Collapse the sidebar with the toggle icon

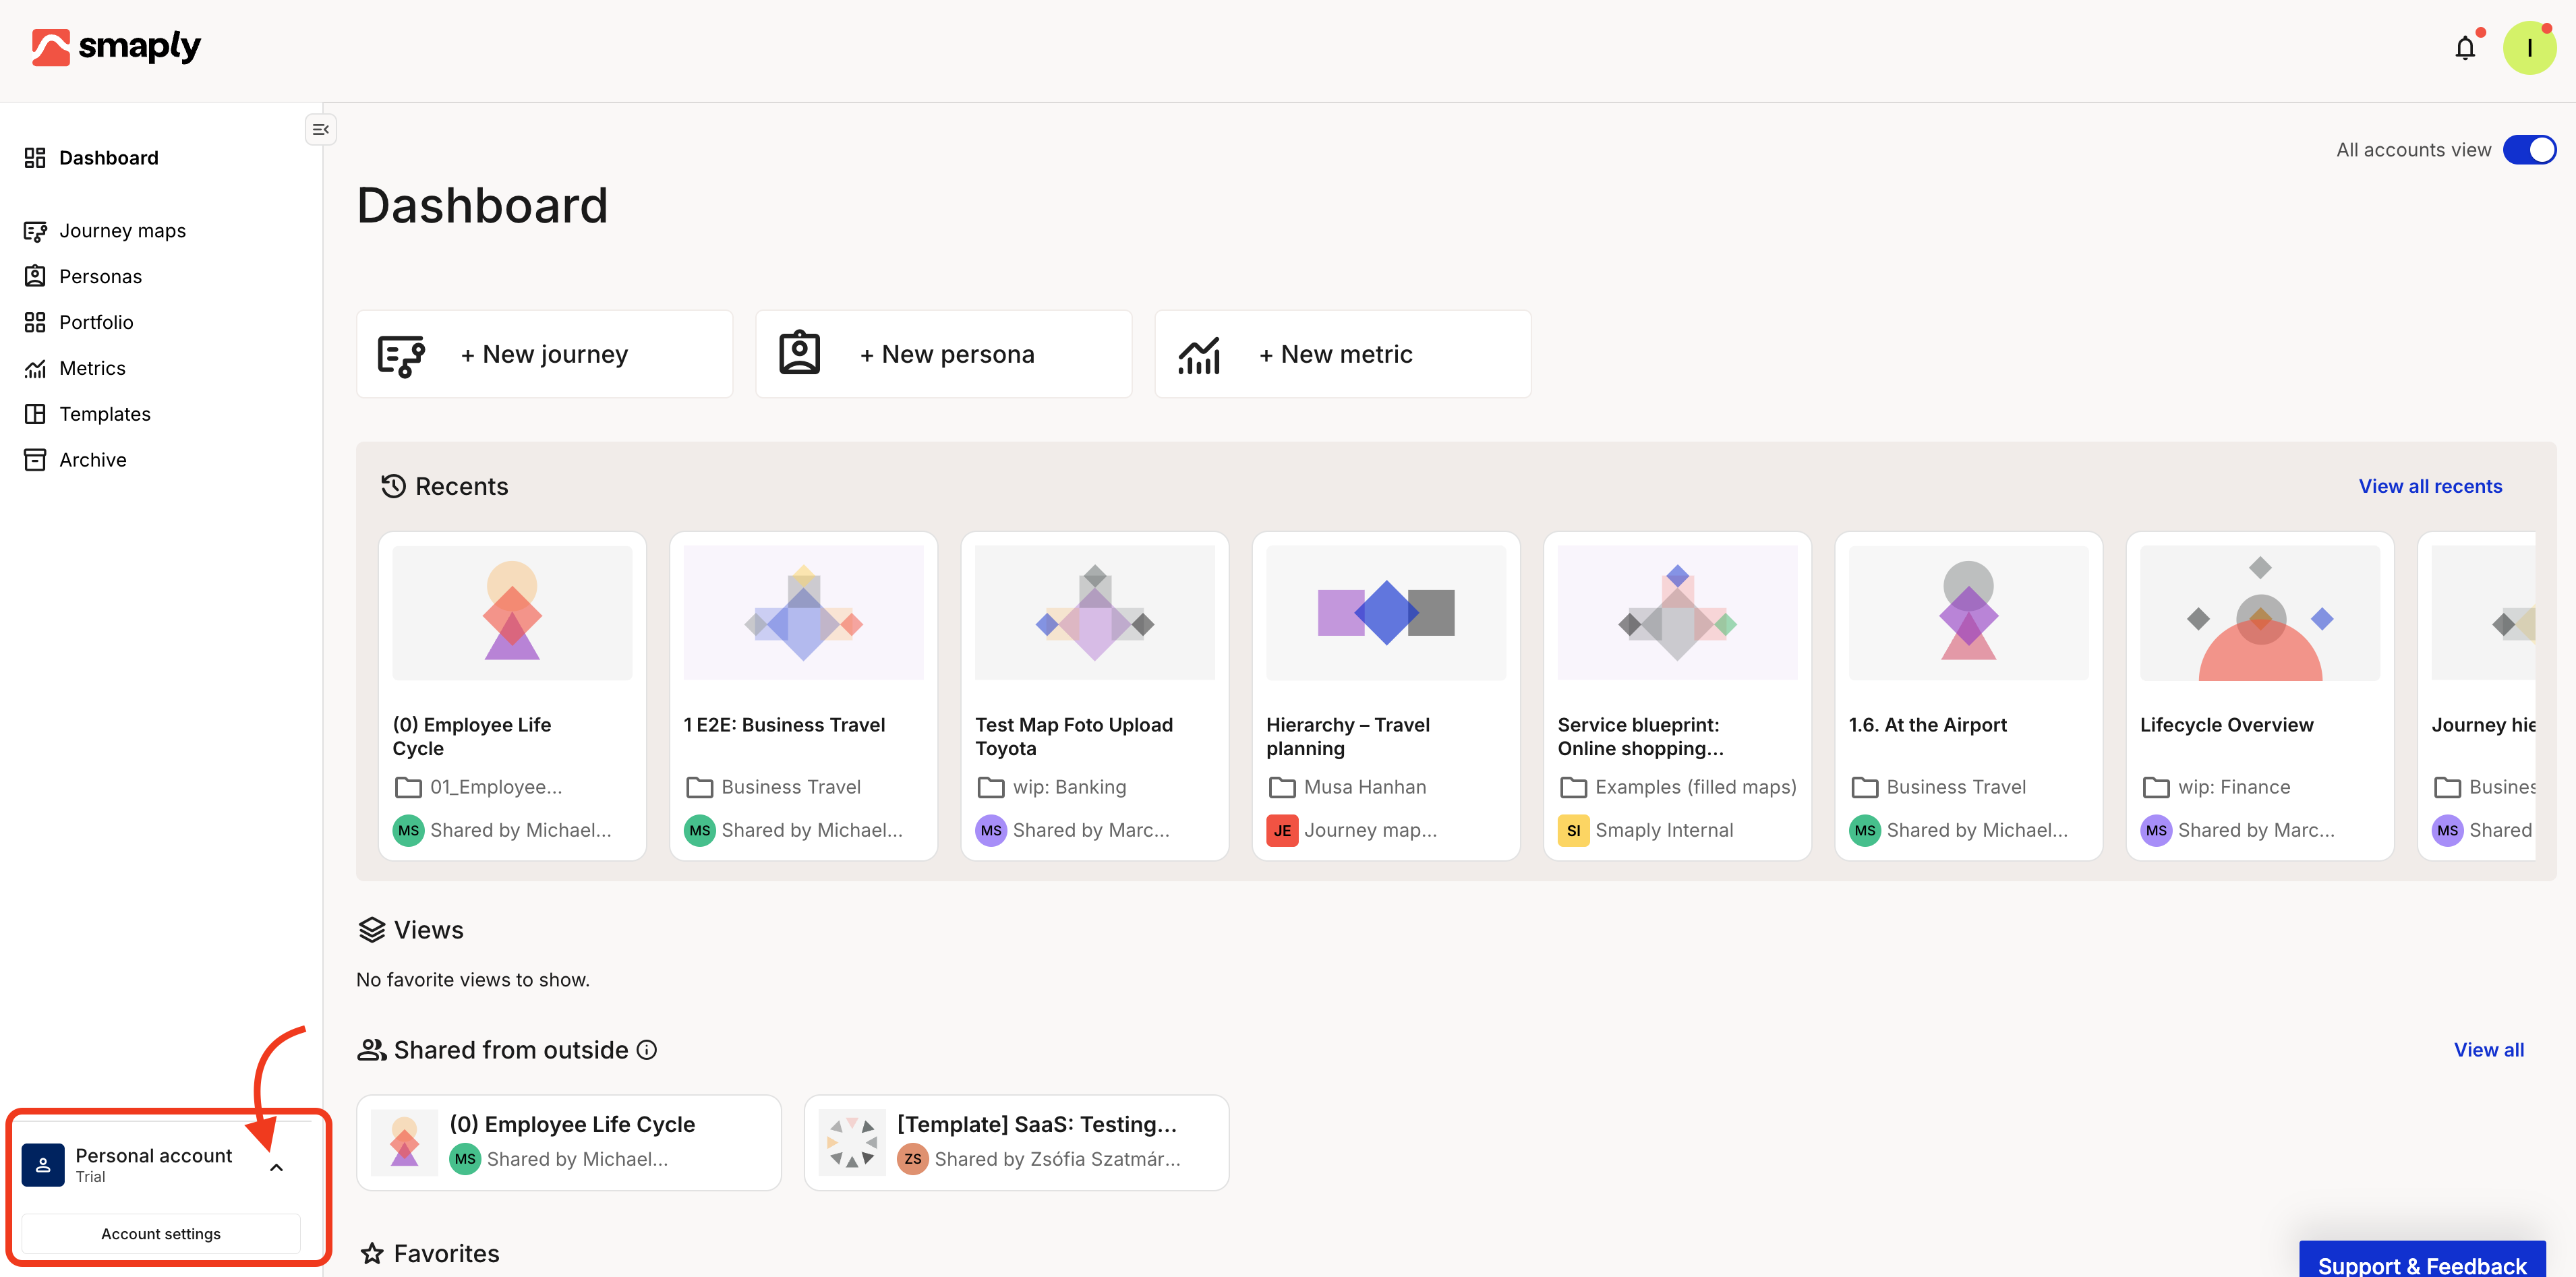click(320, 129)
